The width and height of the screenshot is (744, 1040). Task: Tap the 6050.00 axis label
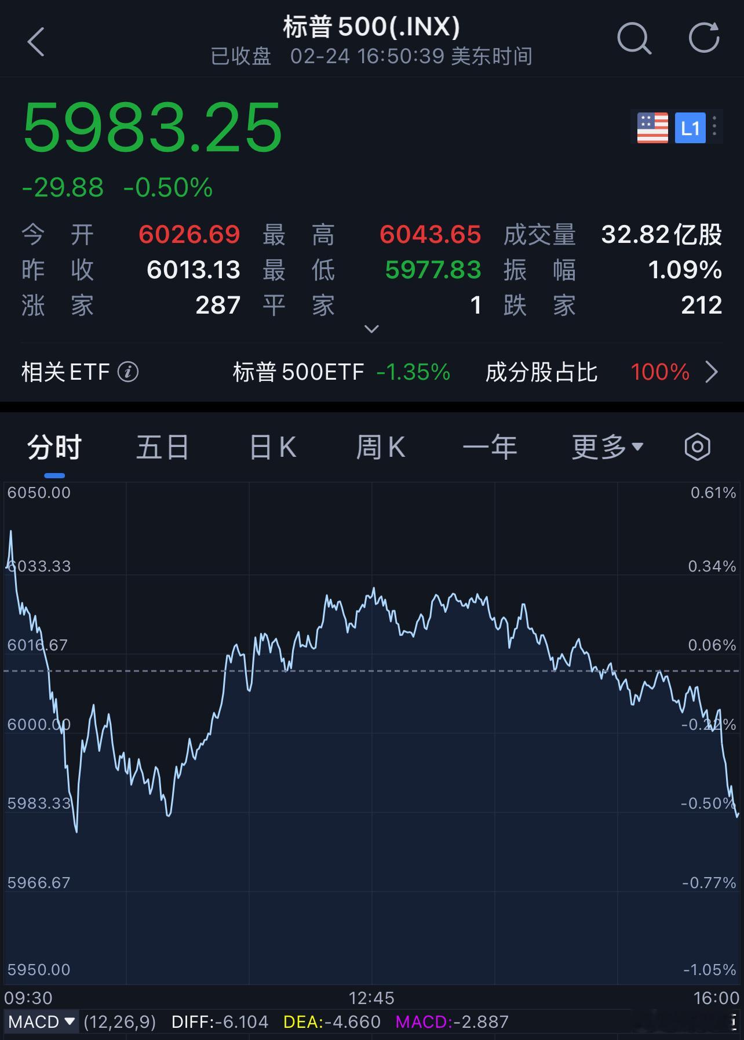(39, 492)
